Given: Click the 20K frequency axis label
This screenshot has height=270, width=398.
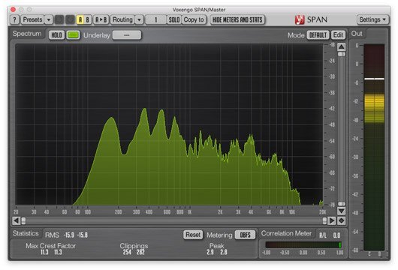Looking at the screenshot, I should (x=322, y=212).
